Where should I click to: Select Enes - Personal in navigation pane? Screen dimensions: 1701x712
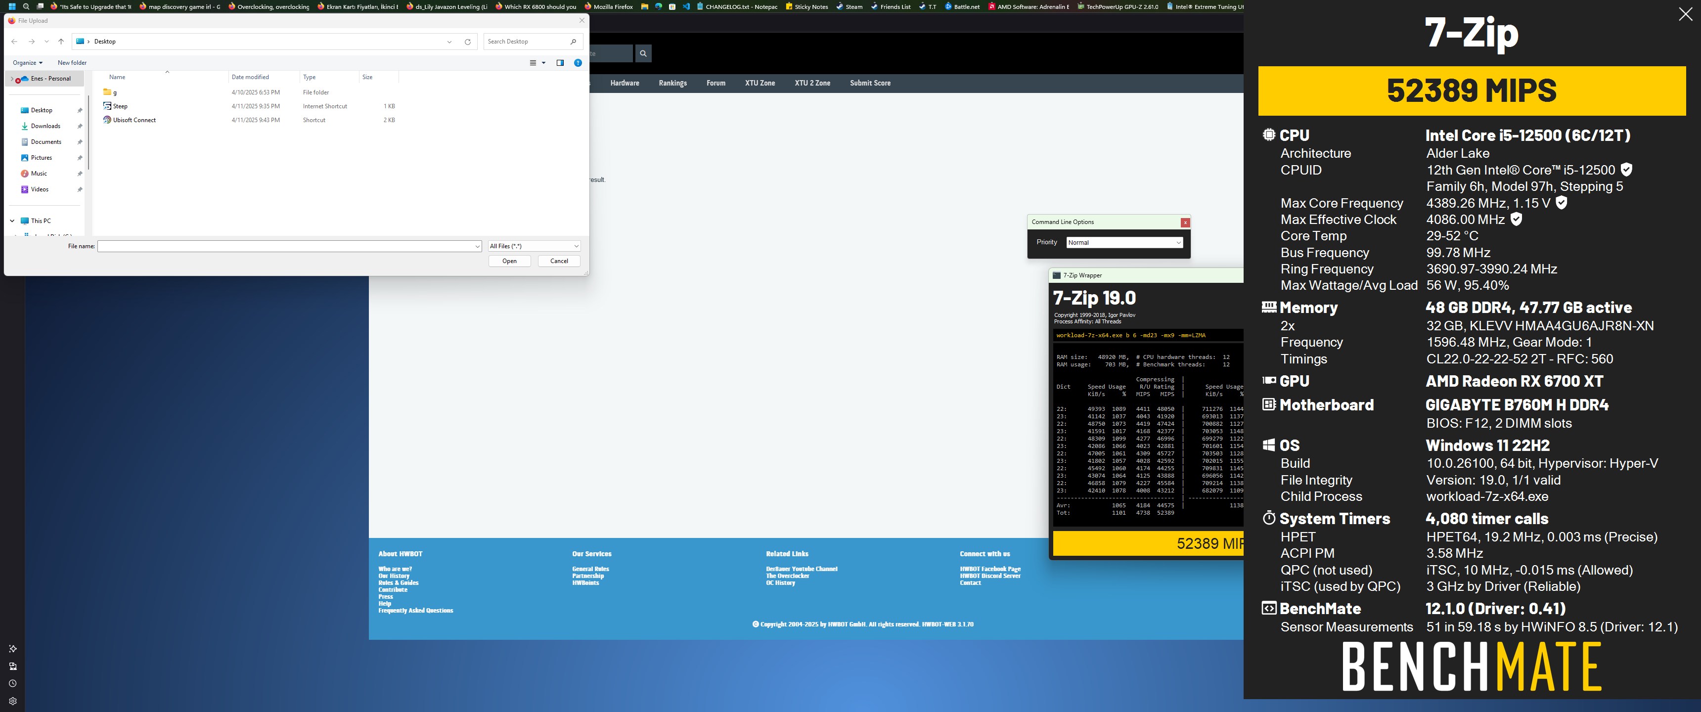[50, 79]
